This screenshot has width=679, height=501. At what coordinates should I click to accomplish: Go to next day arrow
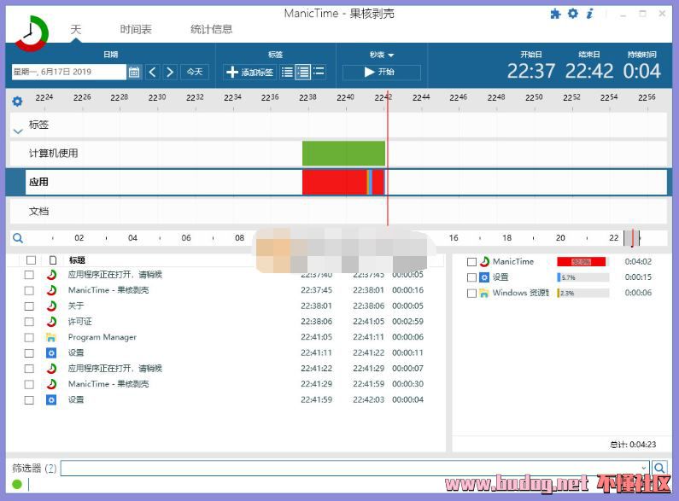click(170, 73)
